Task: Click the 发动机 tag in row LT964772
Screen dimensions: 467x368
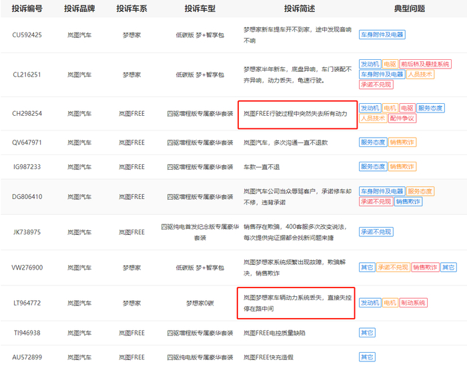Action: coord(370,303)
